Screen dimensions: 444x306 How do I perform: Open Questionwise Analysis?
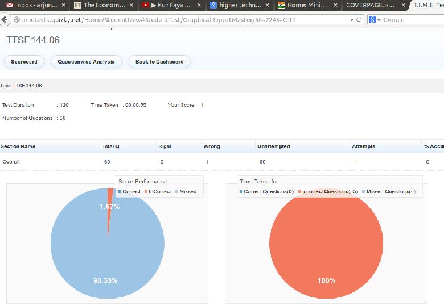point(86,61)
